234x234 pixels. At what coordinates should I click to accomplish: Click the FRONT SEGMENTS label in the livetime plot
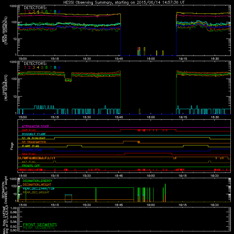coord(40,225)
